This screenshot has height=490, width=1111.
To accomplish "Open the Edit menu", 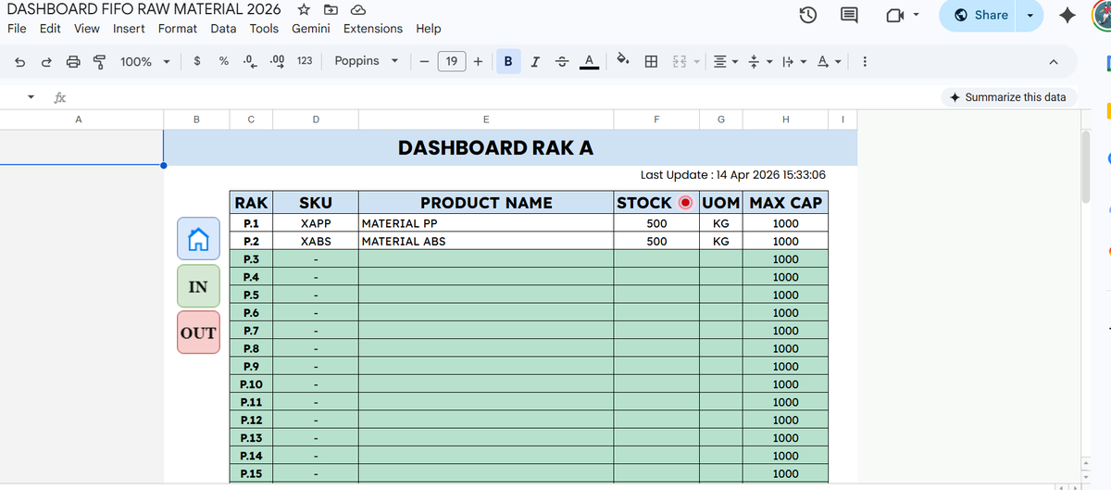I will [x=50, y=29].
